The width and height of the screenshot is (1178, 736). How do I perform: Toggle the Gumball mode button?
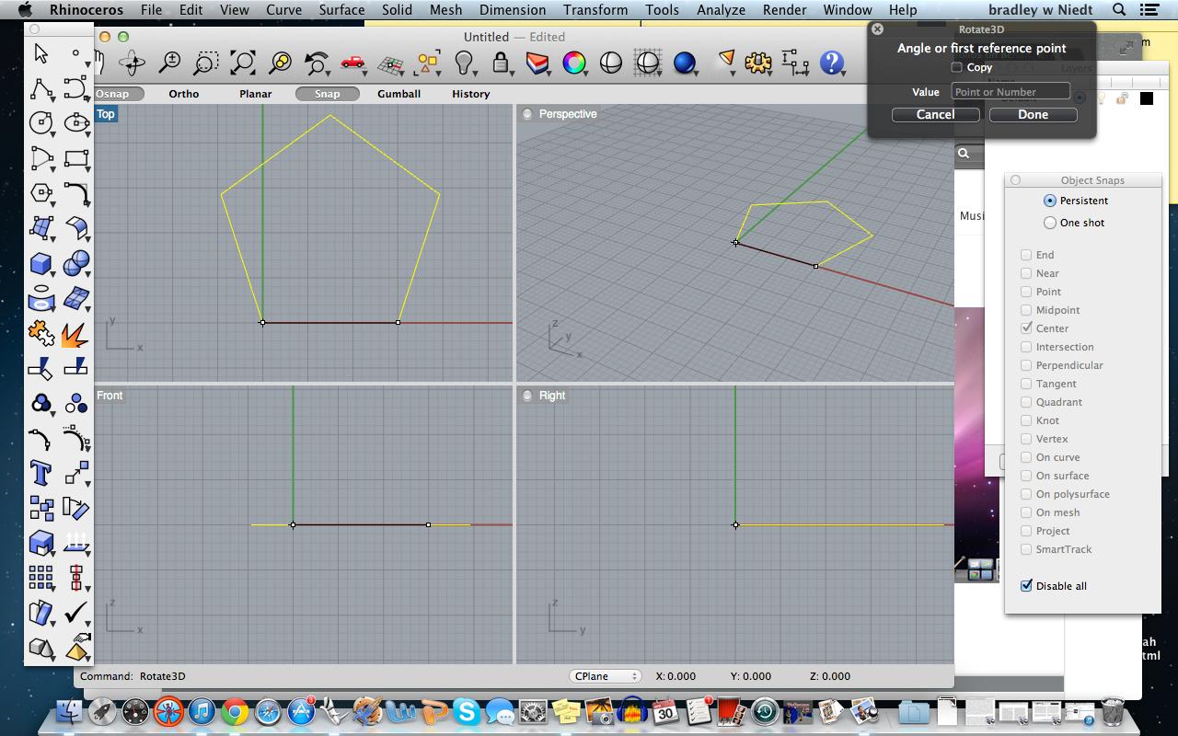(x=398, y=94)
